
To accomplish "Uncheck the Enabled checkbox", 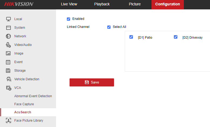I will pyautogui.click(x=68, y=19).
